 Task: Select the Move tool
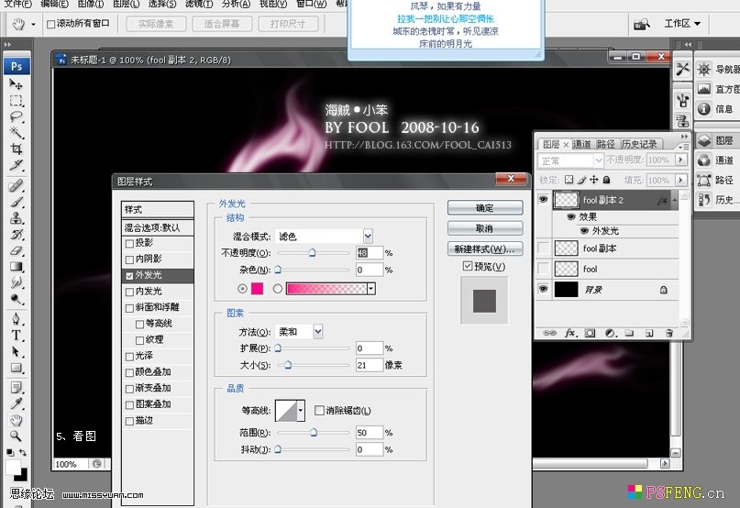point(16,84)
